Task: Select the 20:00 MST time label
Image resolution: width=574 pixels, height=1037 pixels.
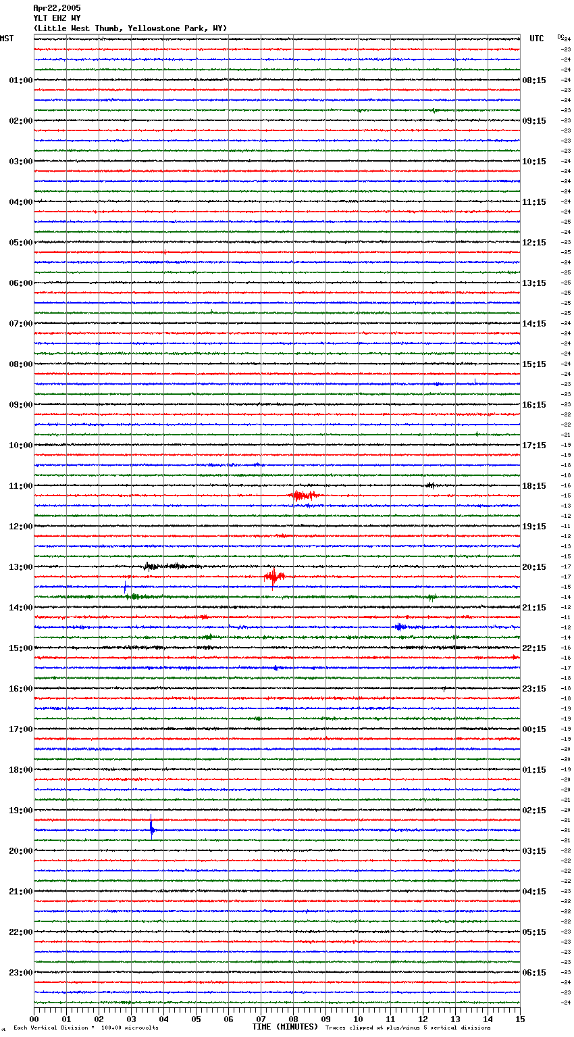Action: 20,851
